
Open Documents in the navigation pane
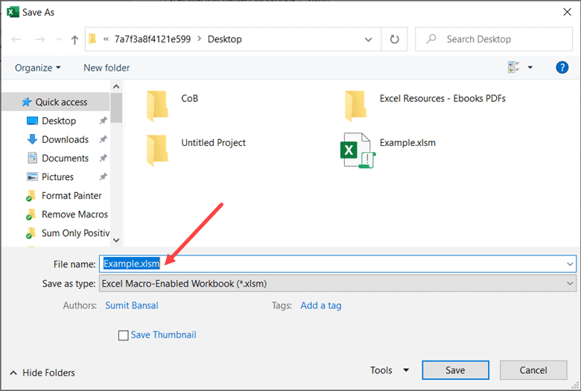pos(65,158)
